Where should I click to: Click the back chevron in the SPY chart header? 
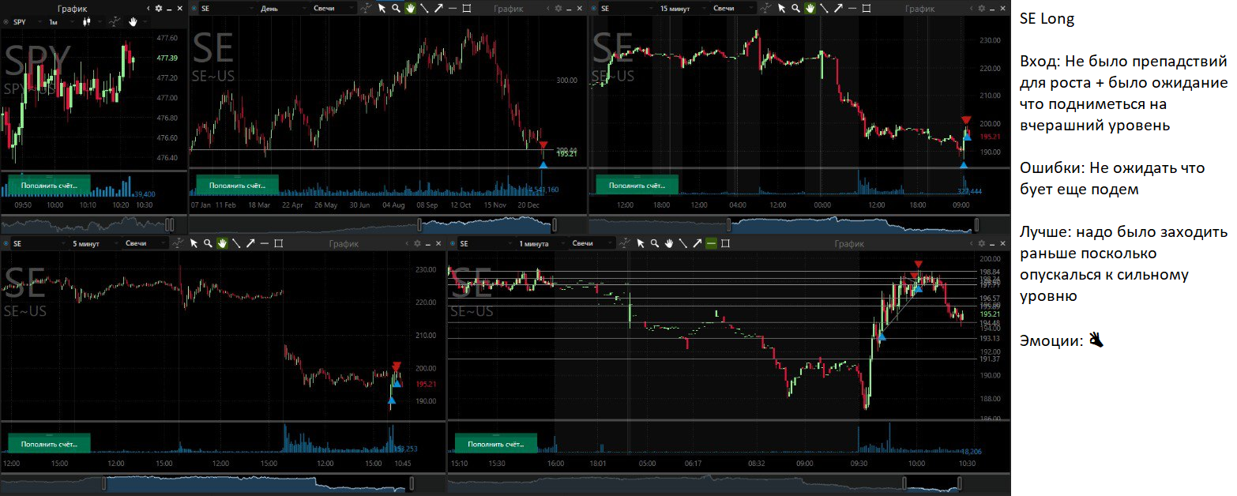[x=149, y=9]
